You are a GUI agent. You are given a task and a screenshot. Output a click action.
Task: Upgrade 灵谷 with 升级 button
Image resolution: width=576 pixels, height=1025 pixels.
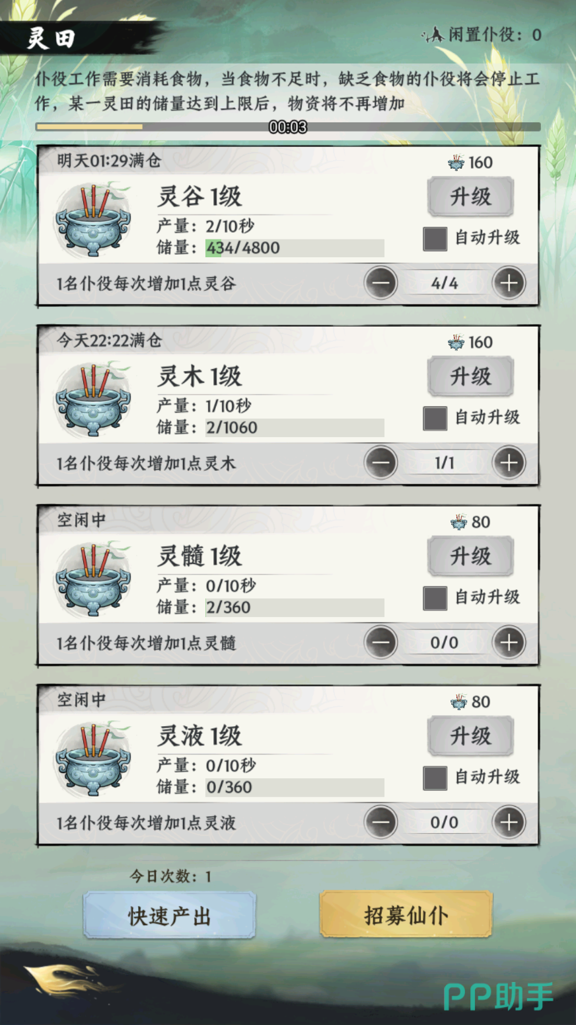(x=470, y=196)
